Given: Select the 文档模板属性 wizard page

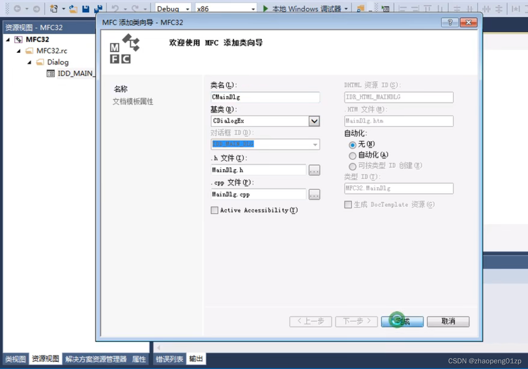Looking at the screenshot, I should tap(133, 102).
